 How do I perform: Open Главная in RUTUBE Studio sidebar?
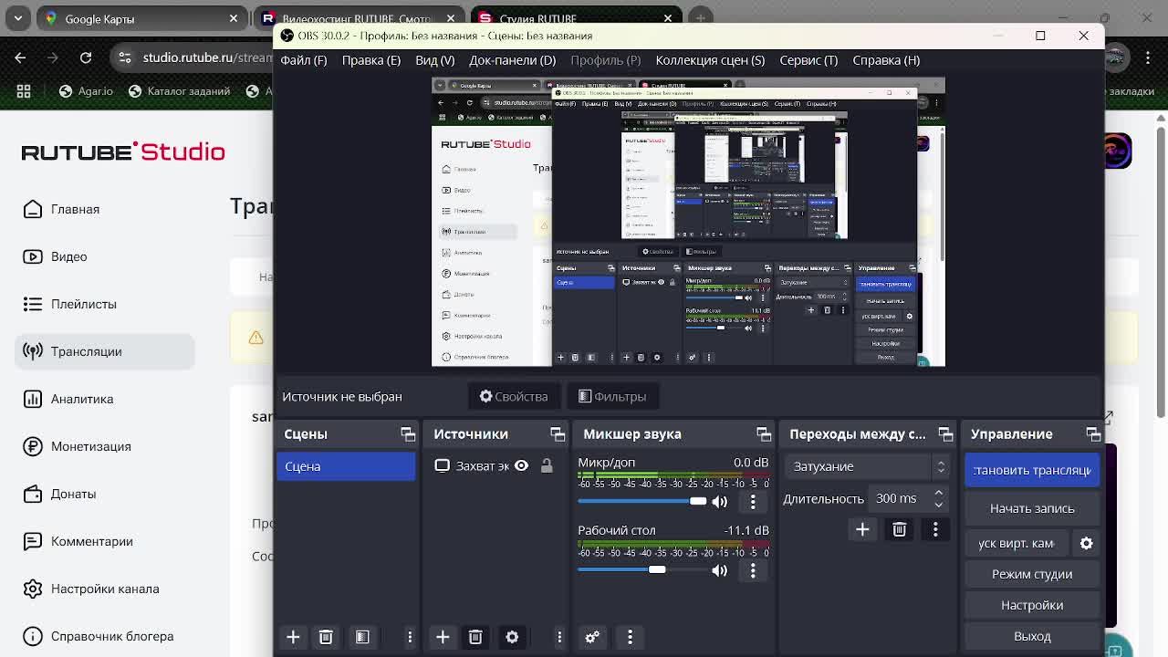(x=104, y=209)
